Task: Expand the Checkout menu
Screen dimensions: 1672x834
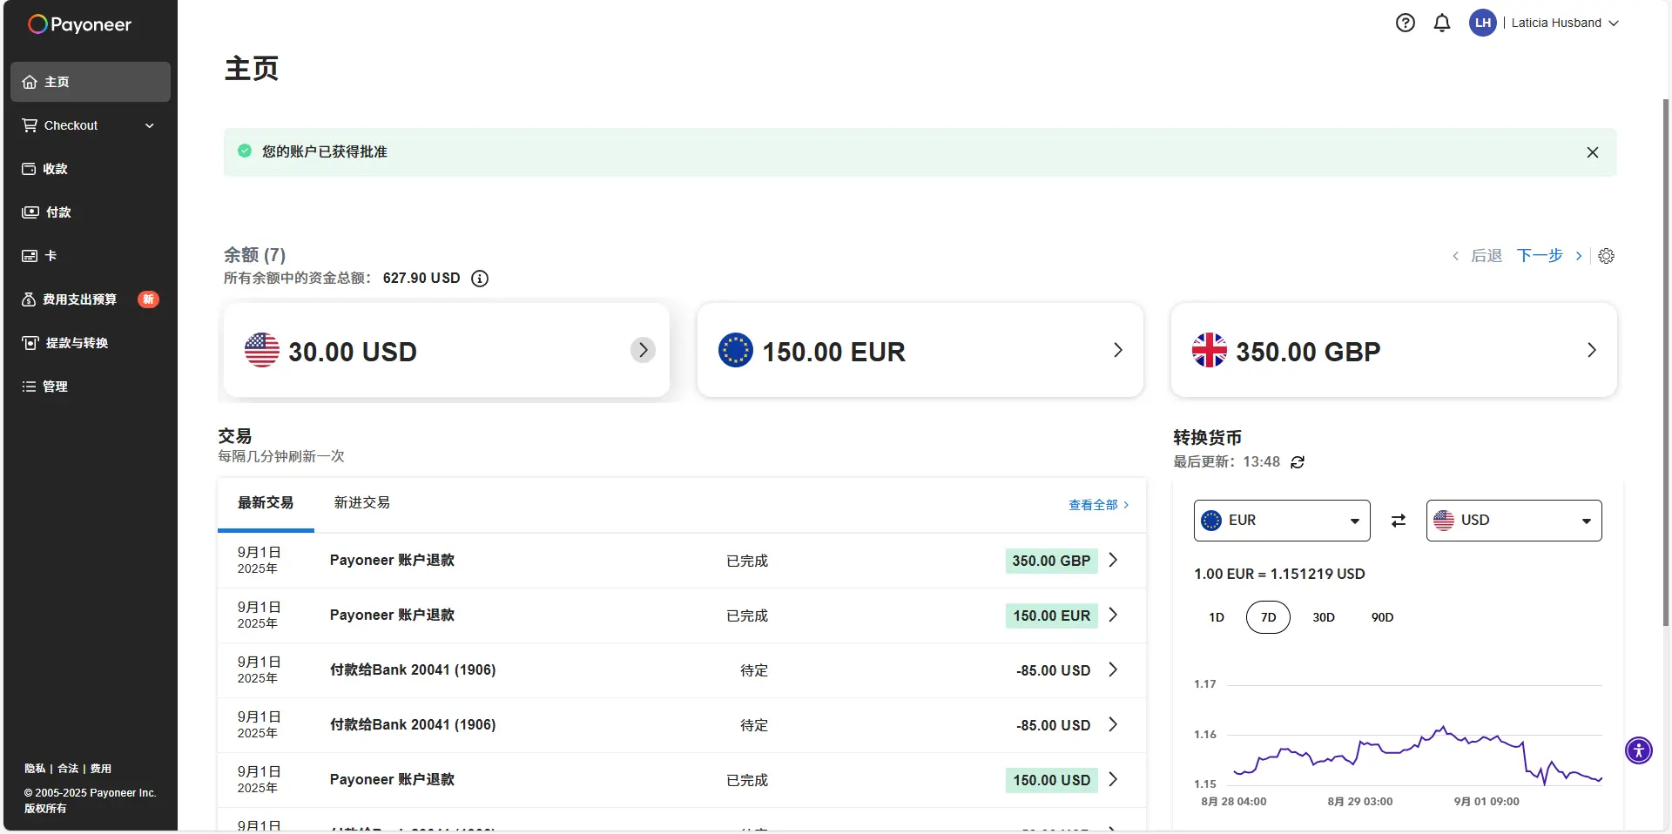Action: pyautogui.click(x=91, y=125)
